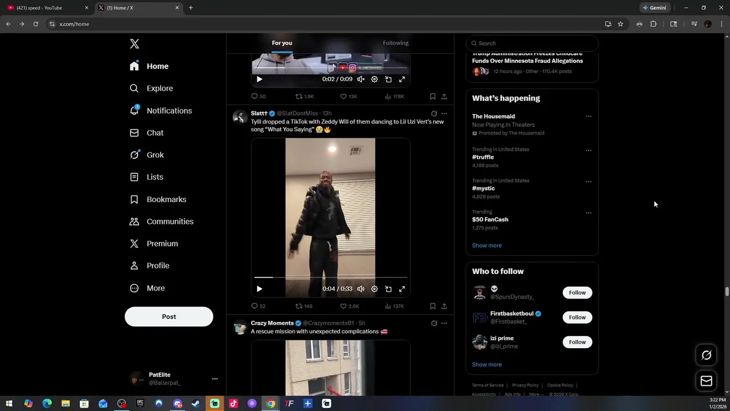Unmute the top video at 0:02
The width and height of the screenshot is (730, 411).
[x=360, y=79]
